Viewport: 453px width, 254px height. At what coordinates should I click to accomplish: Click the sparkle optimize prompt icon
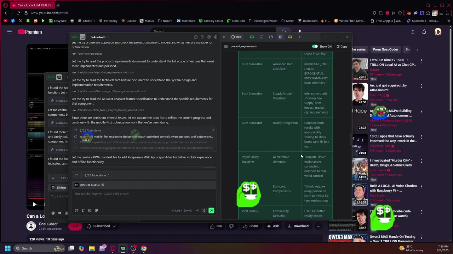click(197, 211)
